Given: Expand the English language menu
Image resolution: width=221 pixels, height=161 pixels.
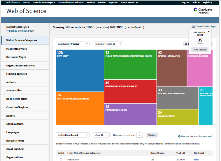Looking at the screenshot, I should (208, 3).
